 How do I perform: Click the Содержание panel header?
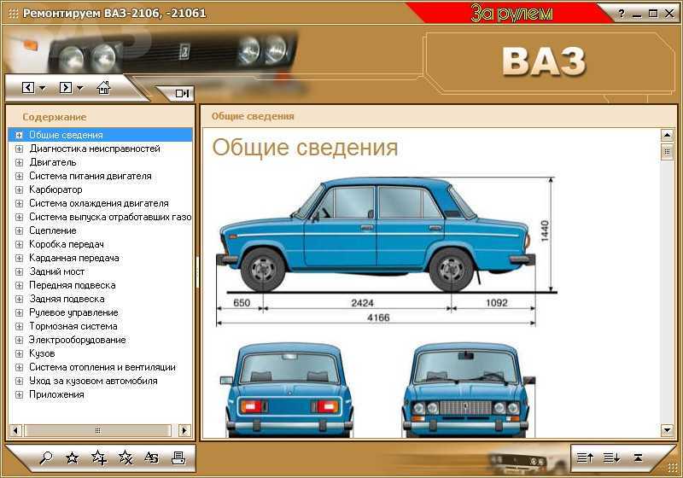click(55, 117)
